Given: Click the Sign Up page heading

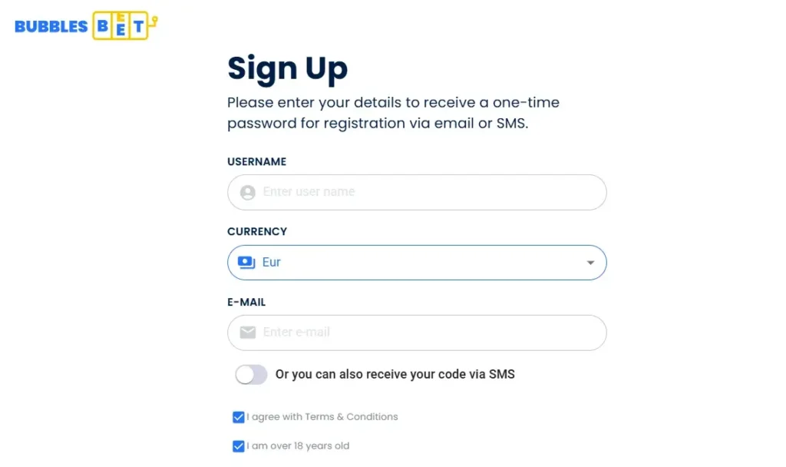Looking at the screenshot, I should click(288, 68).
